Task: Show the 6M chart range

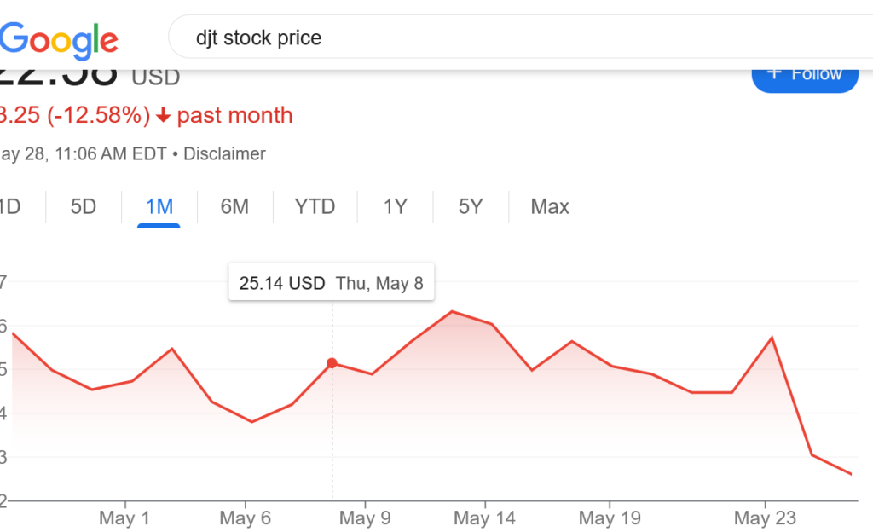Action: (x=234, y=206)
